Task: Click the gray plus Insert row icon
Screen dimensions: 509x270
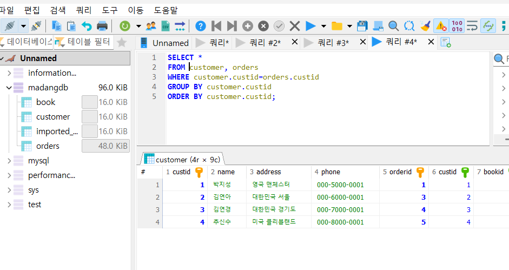Action: pos(247,26)
